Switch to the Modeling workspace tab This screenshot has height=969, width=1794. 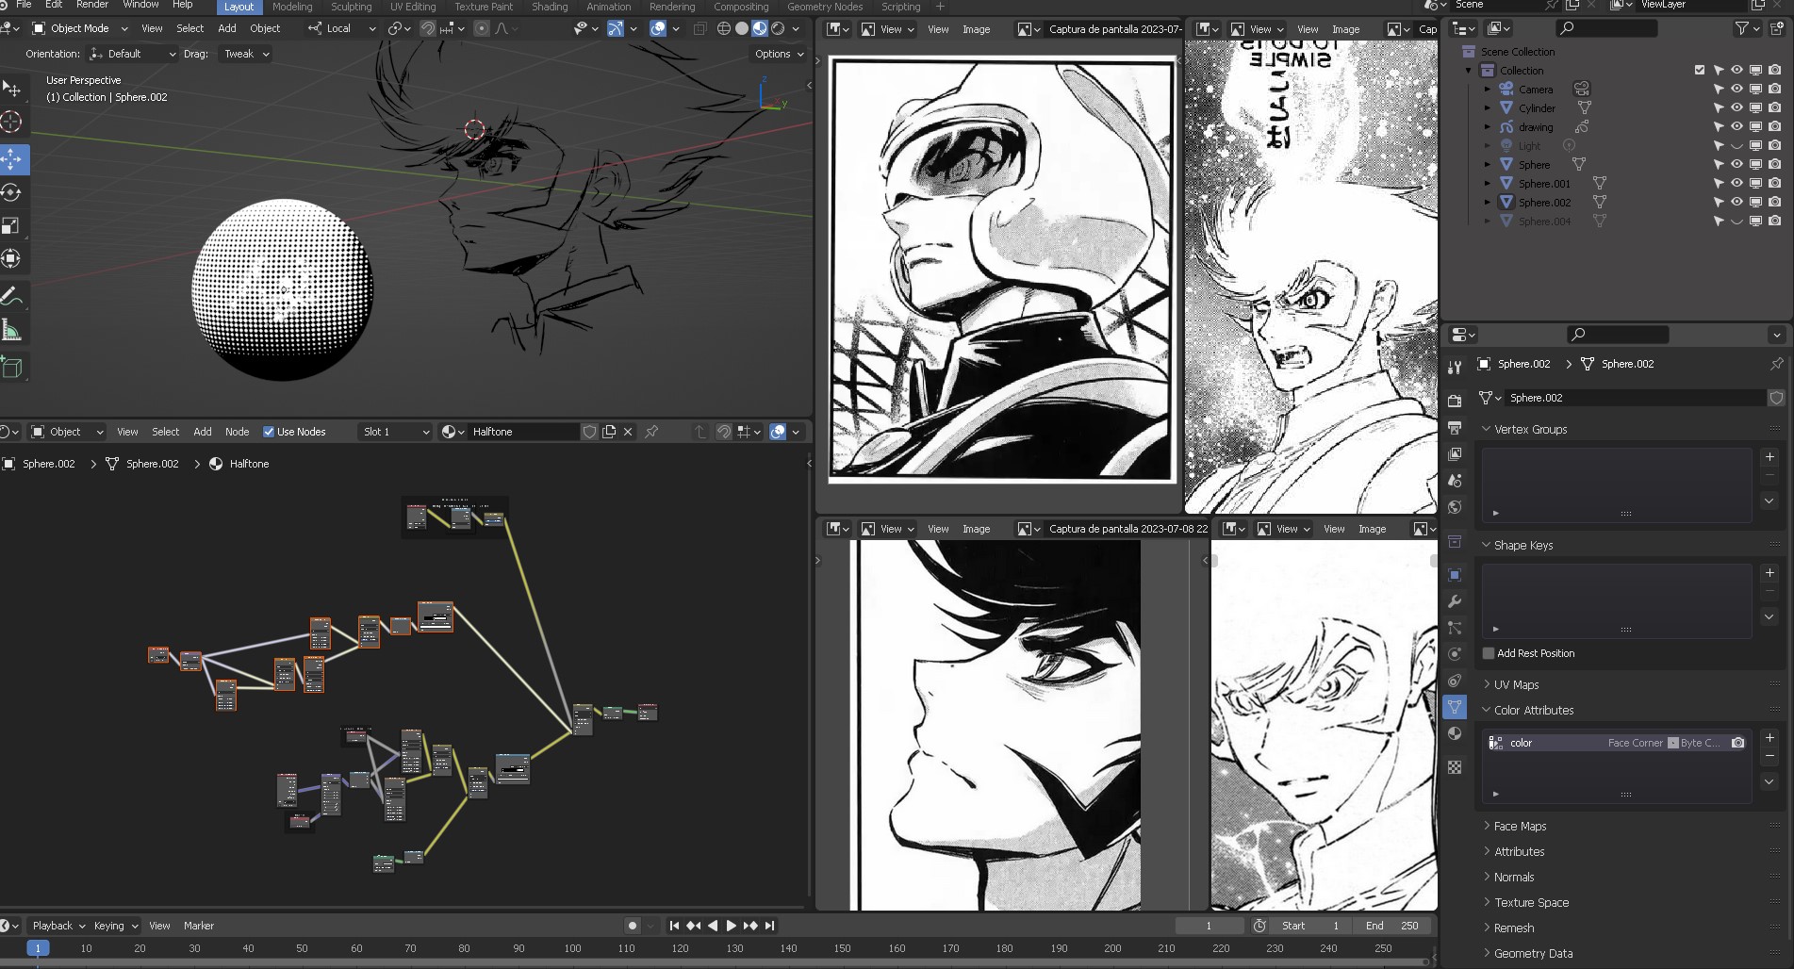point(292,7)
